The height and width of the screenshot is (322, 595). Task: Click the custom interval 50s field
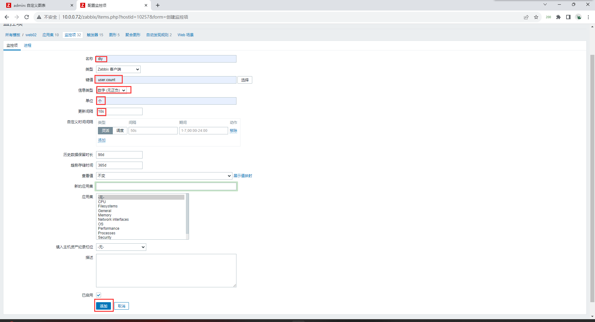[x=153, y=131]
